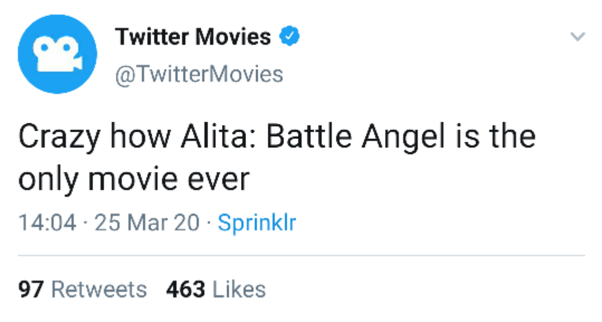Open the @TwitterMovies handle link
The height and width of the screenshot is (322, 602).
pos(199,74)
